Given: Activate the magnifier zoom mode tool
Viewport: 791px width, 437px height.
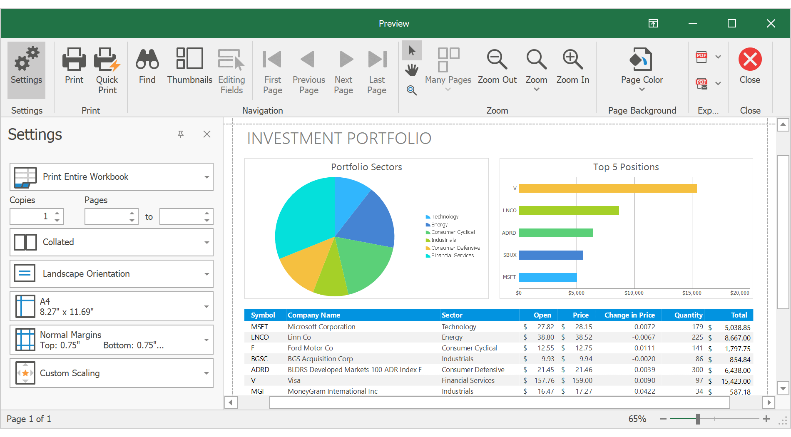Looking at the screenshot, I should click(411, 90).
